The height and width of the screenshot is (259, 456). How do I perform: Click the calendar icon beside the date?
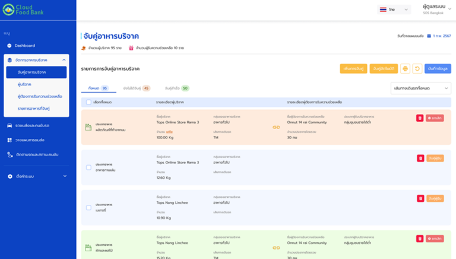(x=429, y=36)
